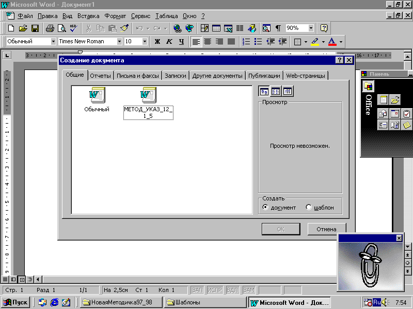413x309 pixels.
Task: Show nonprinting characters with the paragraph mark
Action: coord(278,28)
